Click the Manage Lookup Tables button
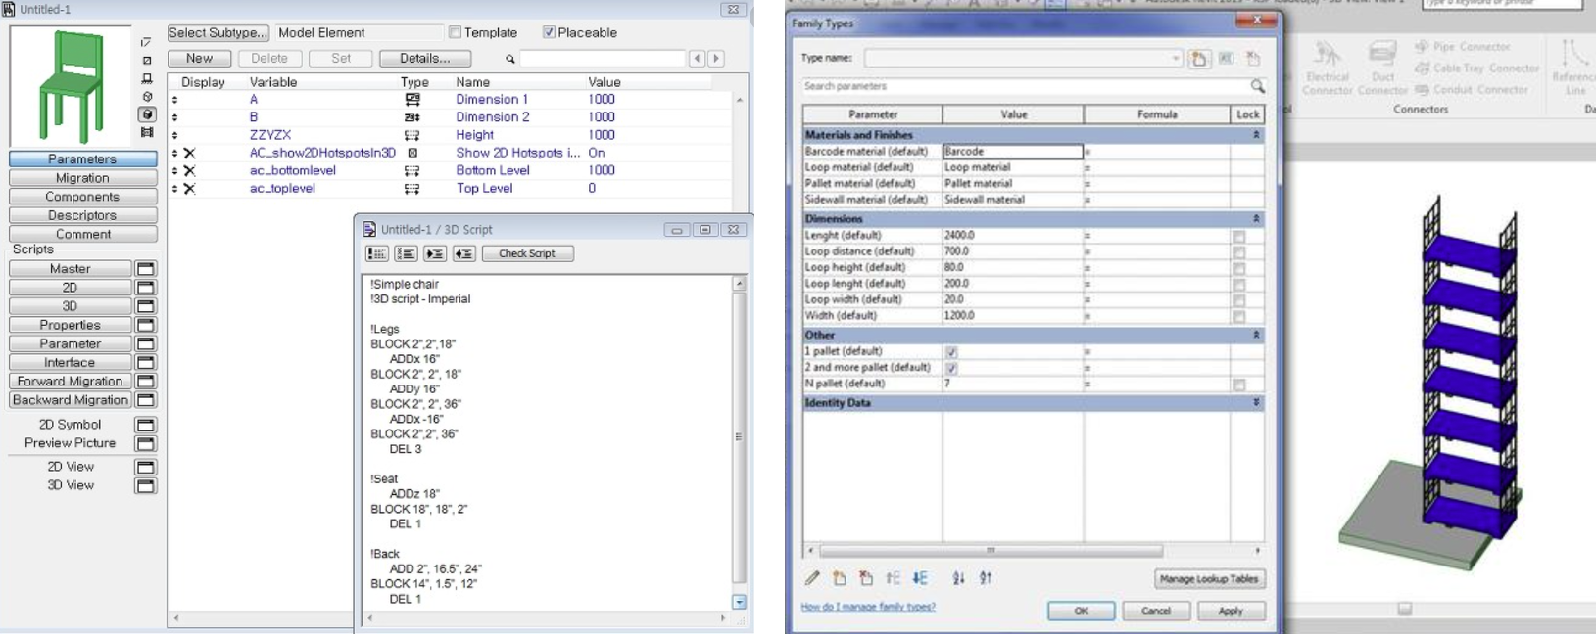Viewport: 1596px width, 634px height. click(1209, 579)
